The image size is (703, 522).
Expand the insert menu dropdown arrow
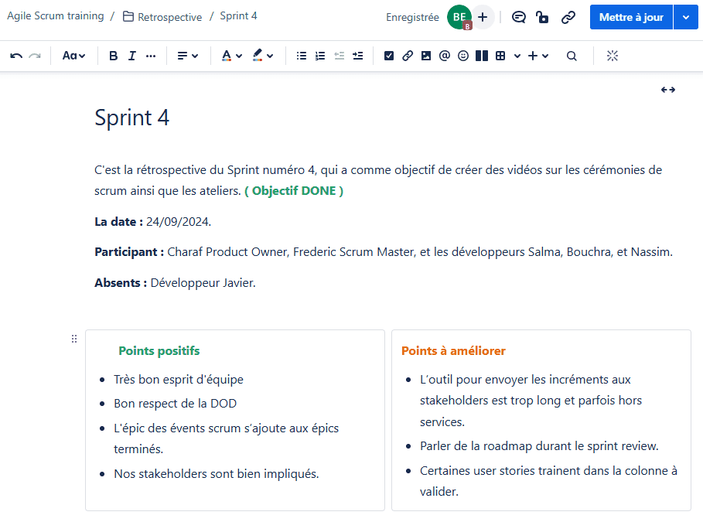545,56
